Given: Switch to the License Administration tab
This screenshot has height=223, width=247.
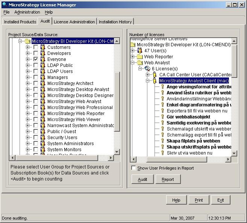Looking at the screenshot, I should pos(74,22).
